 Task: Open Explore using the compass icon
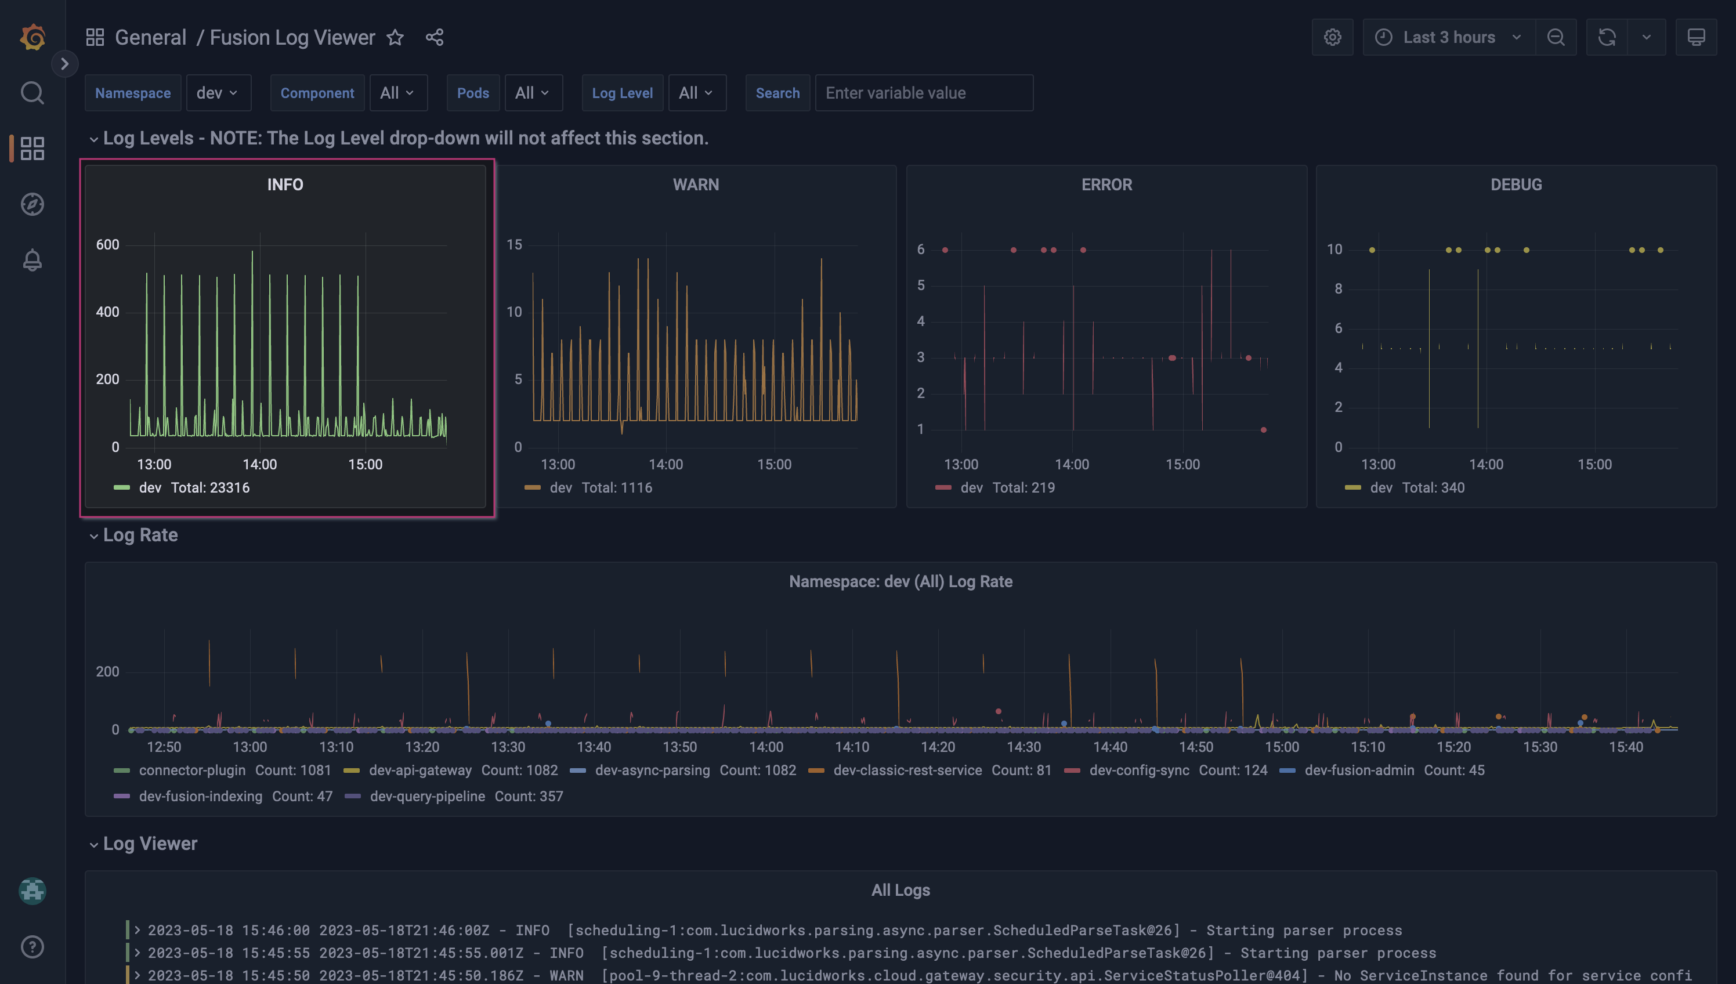32,204
